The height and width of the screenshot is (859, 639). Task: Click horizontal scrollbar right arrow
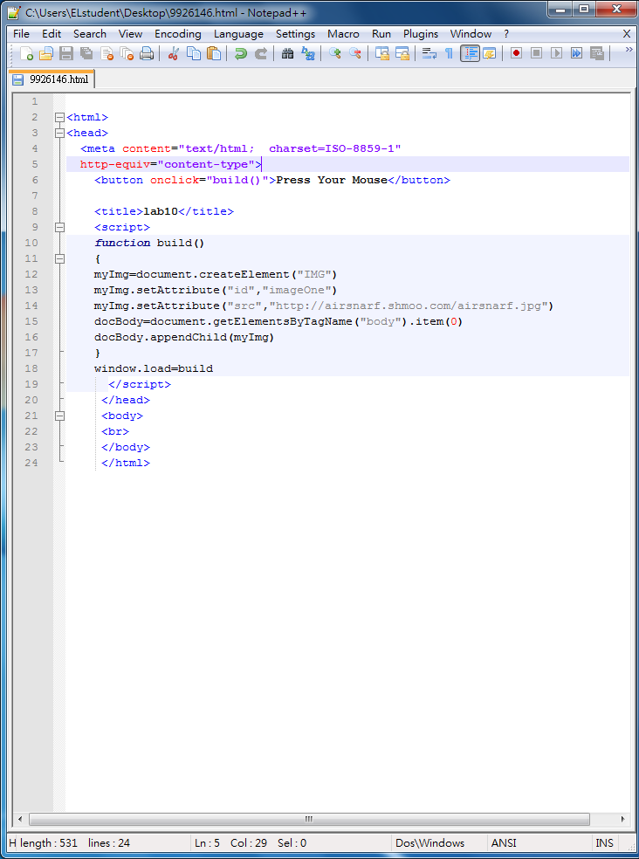623,820
